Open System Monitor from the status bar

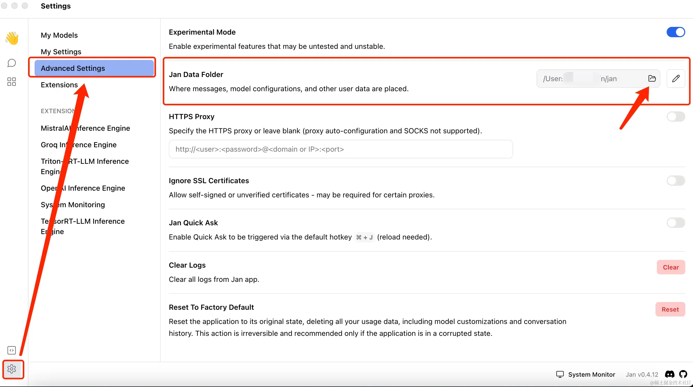tap(586, 374)
